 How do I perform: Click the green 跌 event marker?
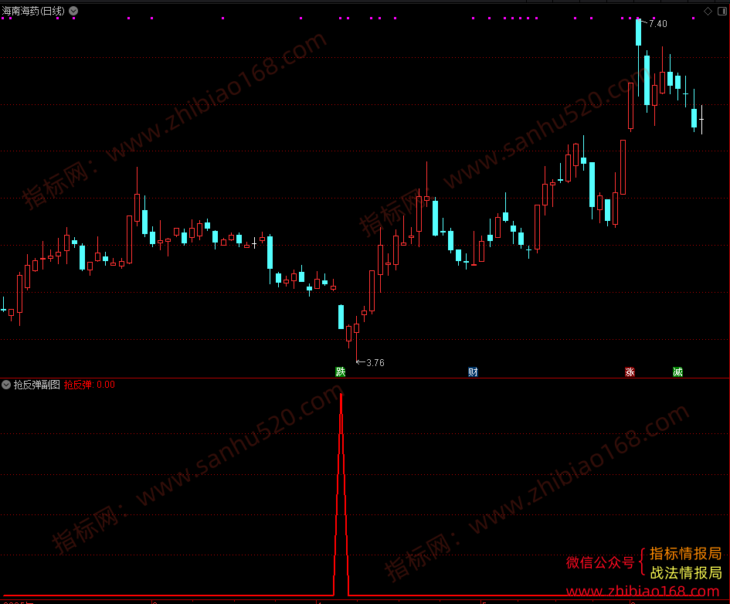pos(341,372)
